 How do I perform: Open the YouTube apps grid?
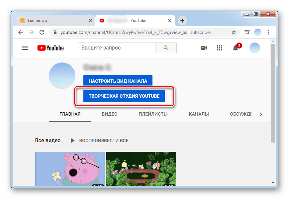[x=219, y=48]
